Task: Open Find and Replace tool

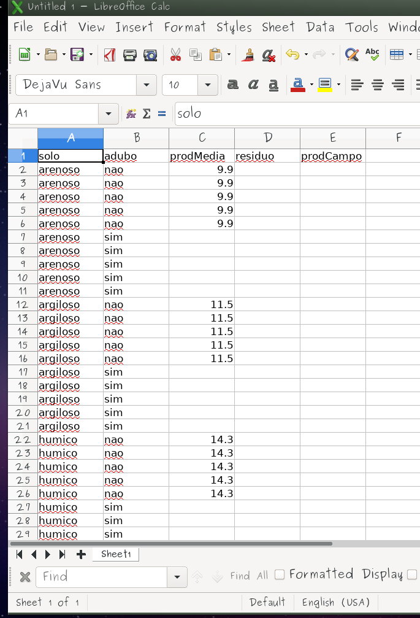Action: tap(351, 55)
